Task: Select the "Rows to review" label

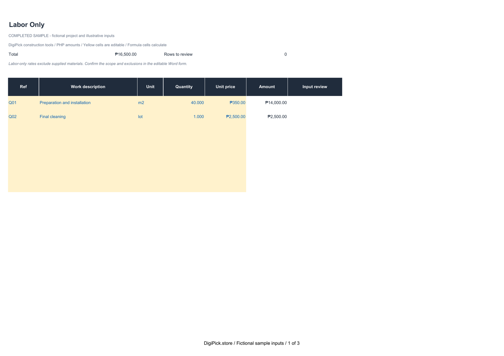Action: coord(178,54)
